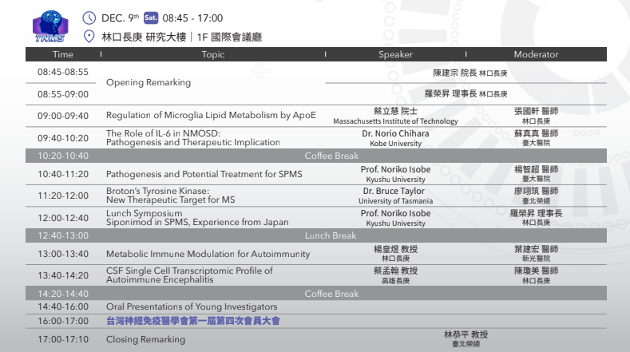Click speaker 蔡孟翰 教授
This screenshot has height=352, width=630.
point(395,271)
